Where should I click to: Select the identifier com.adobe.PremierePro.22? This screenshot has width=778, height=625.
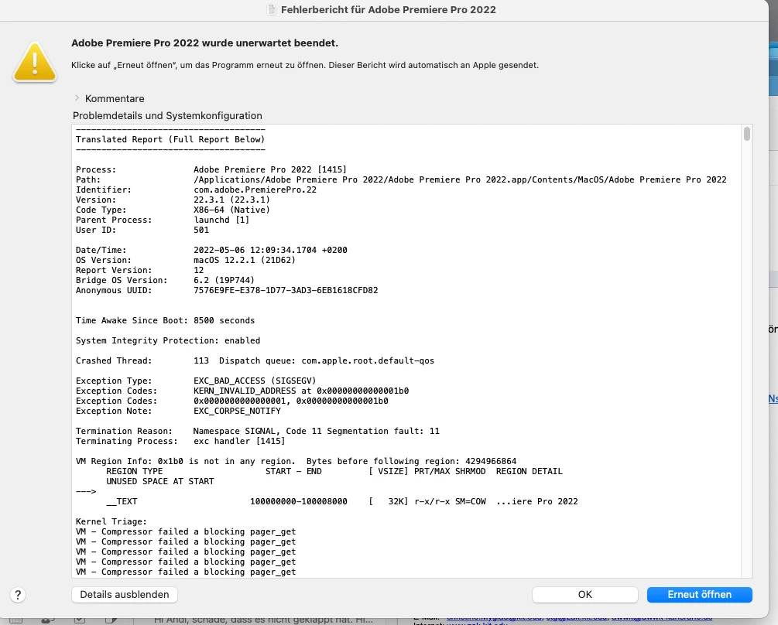(x=255, y=190)
